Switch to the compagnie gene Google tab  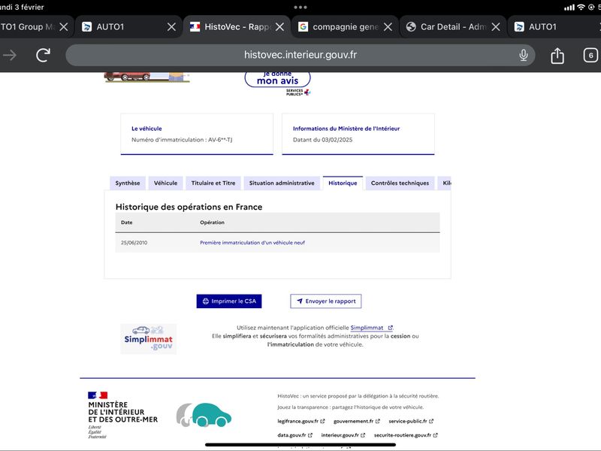tap(345, 27)
